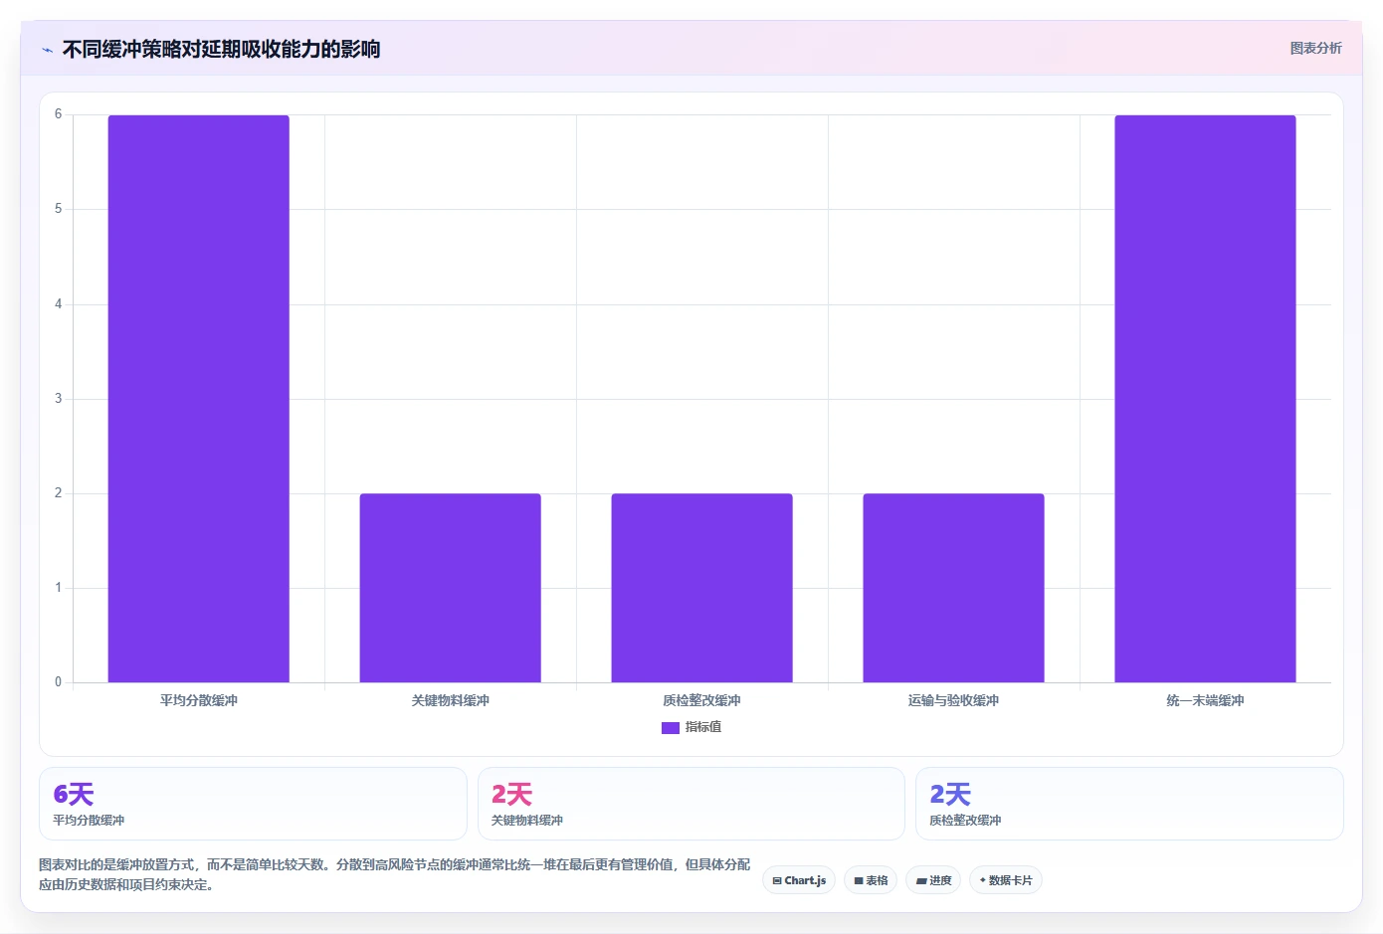Image resolution: width=1383 pixels, height=934 pixels.
Task: Click the 统一末端缓冲 bar in chart
Action: click(1206, 399)
